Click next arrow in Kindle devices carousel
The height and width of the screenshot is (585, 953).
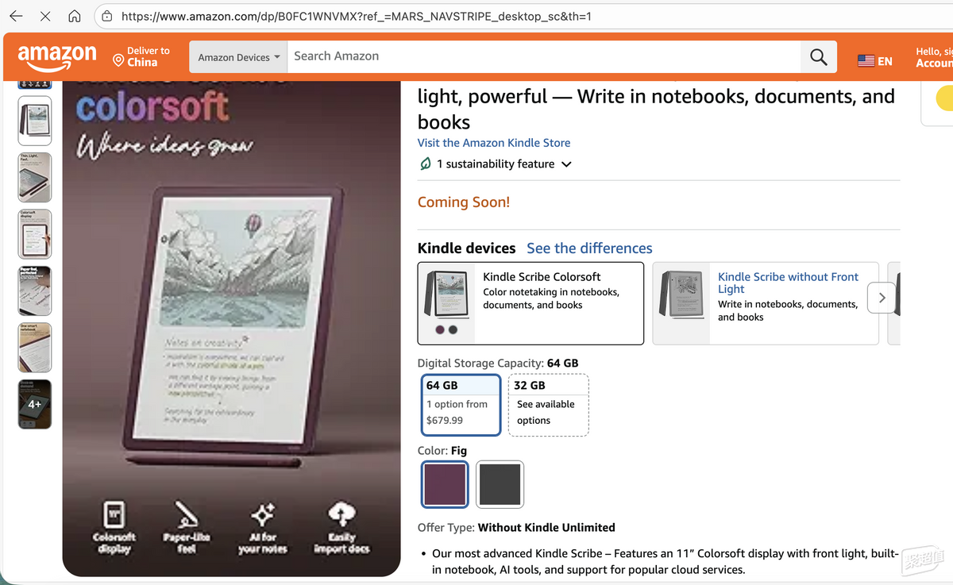[882, 298]
